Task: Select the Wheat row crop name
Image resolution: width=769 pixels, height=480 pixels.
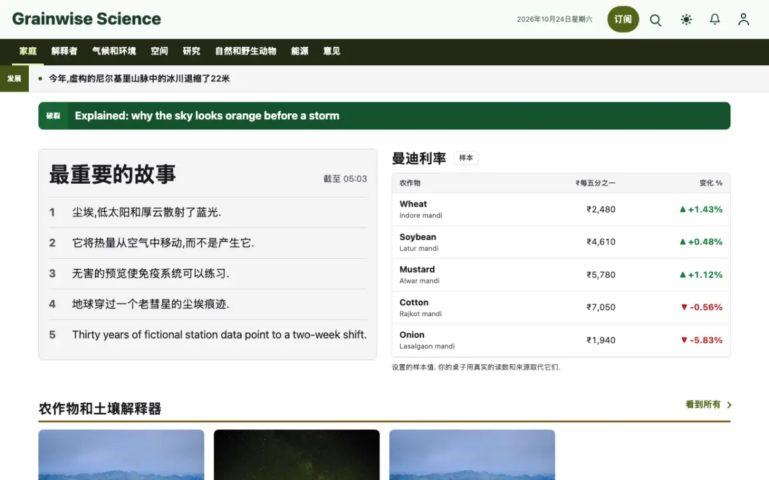Action: click(x=413, y=204)
